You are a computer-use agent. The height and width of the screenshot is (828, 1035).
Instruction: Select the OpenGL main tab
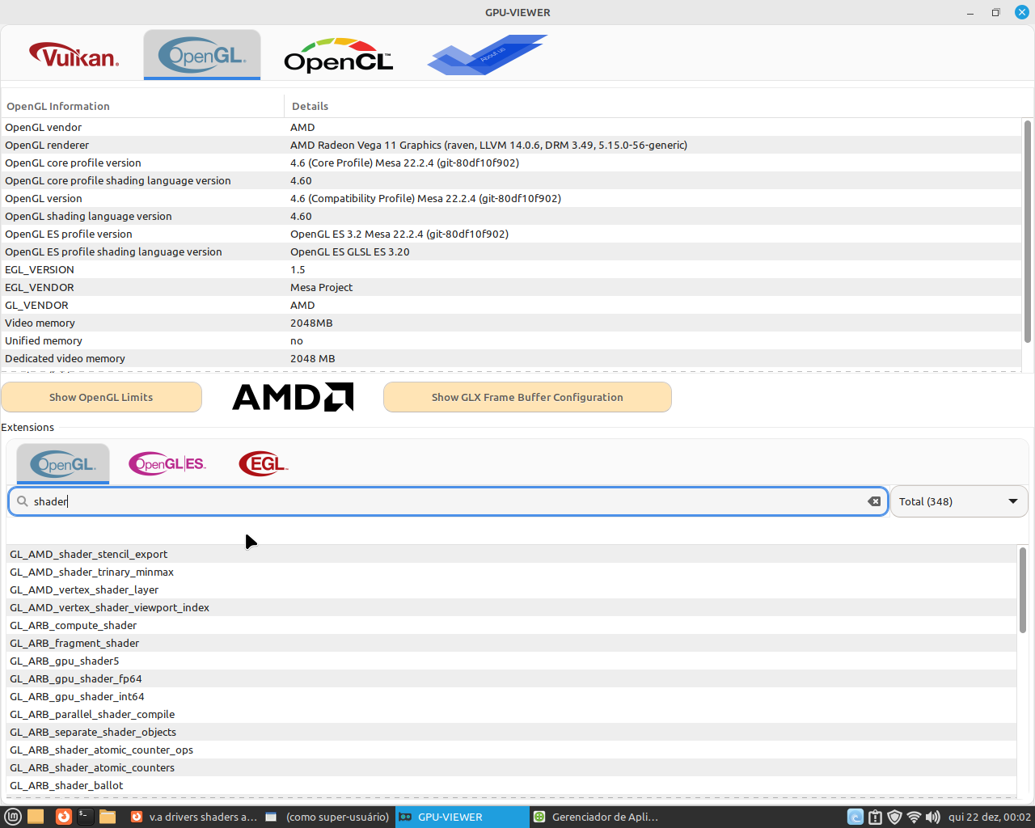point(202,56)
